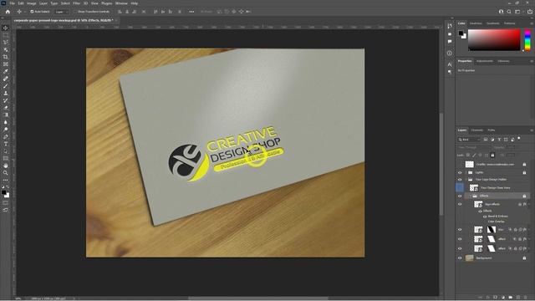Select the Move tool
The image size is (535, 301).
pyautogui.click(x=6, y=28)
